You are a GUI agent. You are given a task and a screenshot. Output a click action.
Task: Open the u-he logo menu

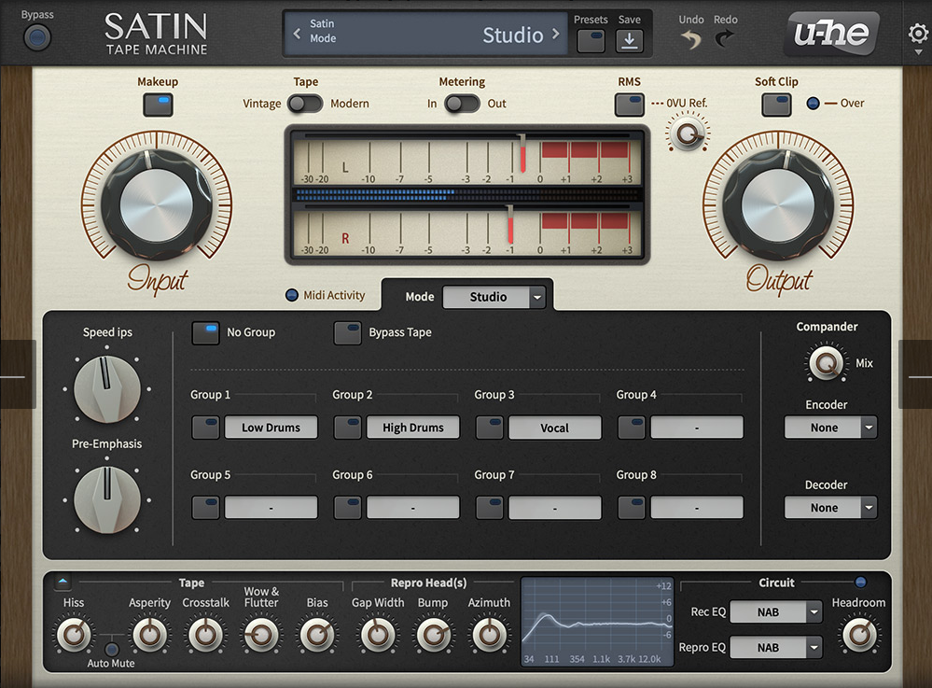(x=832, y=34)
